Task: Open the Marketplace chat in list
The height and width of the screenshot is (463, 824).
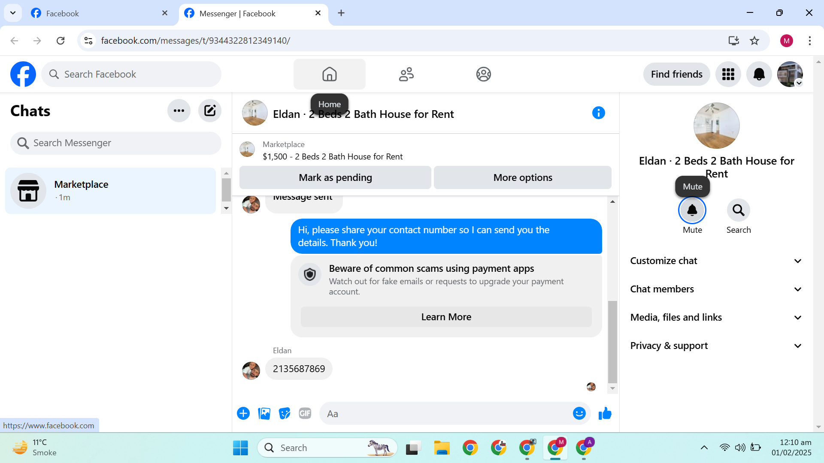Action: [110, 191]
